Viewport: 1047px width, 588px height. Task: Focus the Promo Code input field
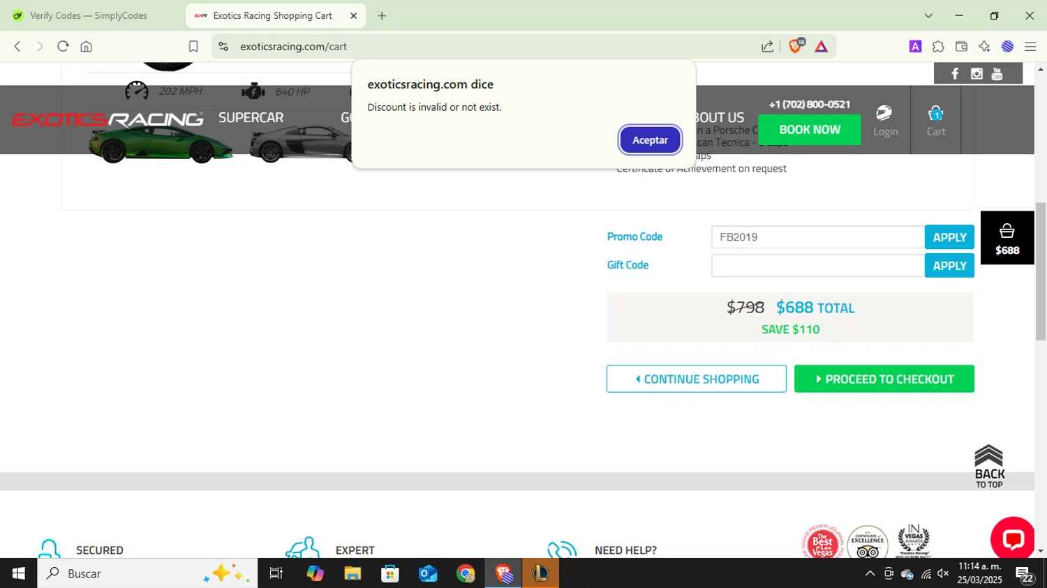tap(818, 237)
